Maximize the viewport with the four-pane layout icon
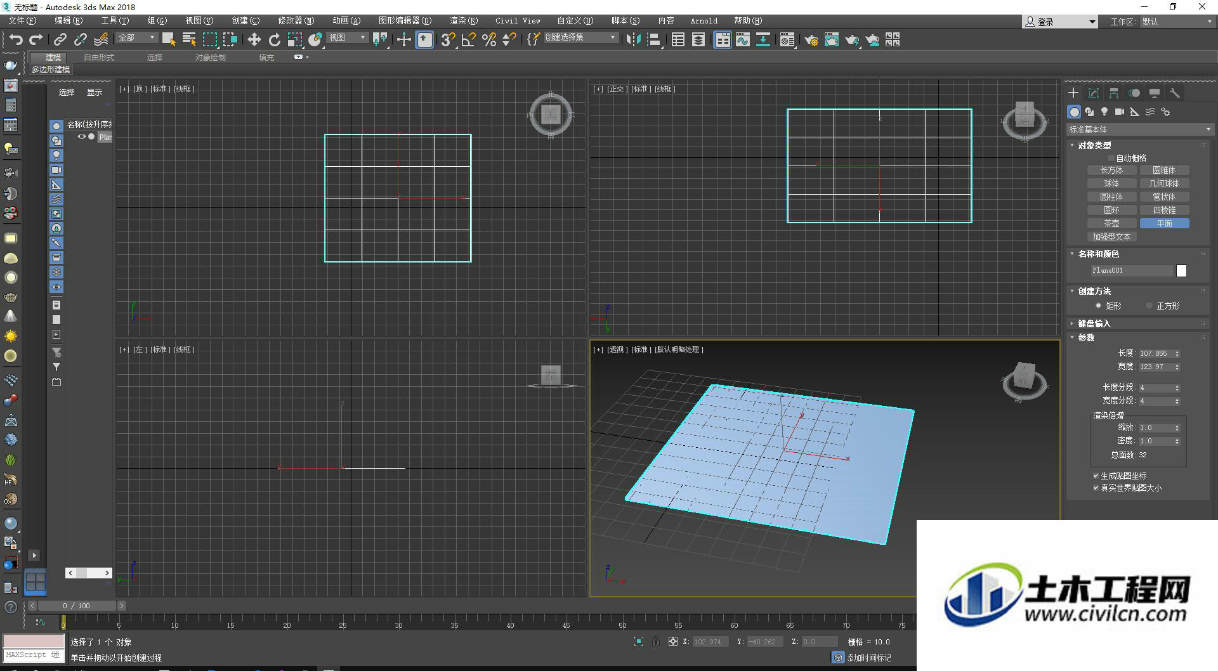This screenshot has height=671, width=1218. click(x=36, y=582)
